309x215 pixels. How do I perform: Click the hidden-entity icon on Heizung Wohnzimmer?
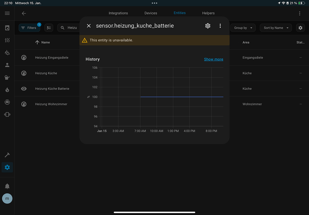click(24, 104)
